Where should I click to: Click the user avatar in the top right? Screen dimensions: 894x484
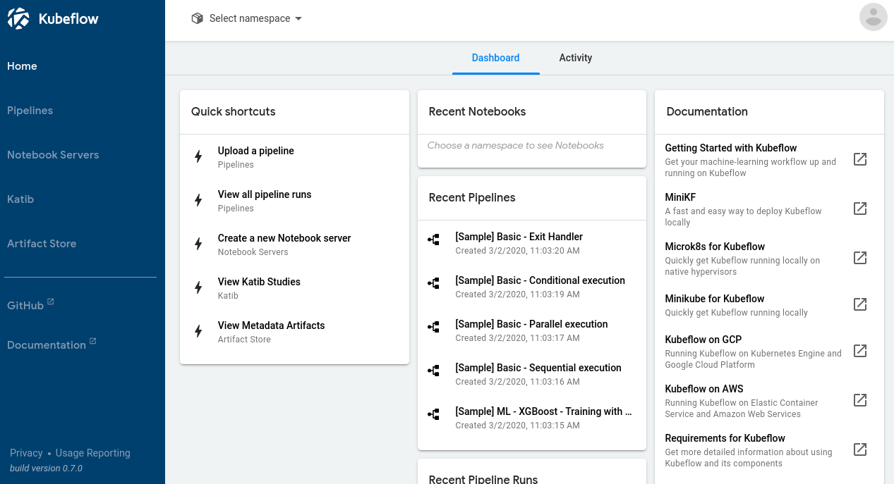click(873, 16)
